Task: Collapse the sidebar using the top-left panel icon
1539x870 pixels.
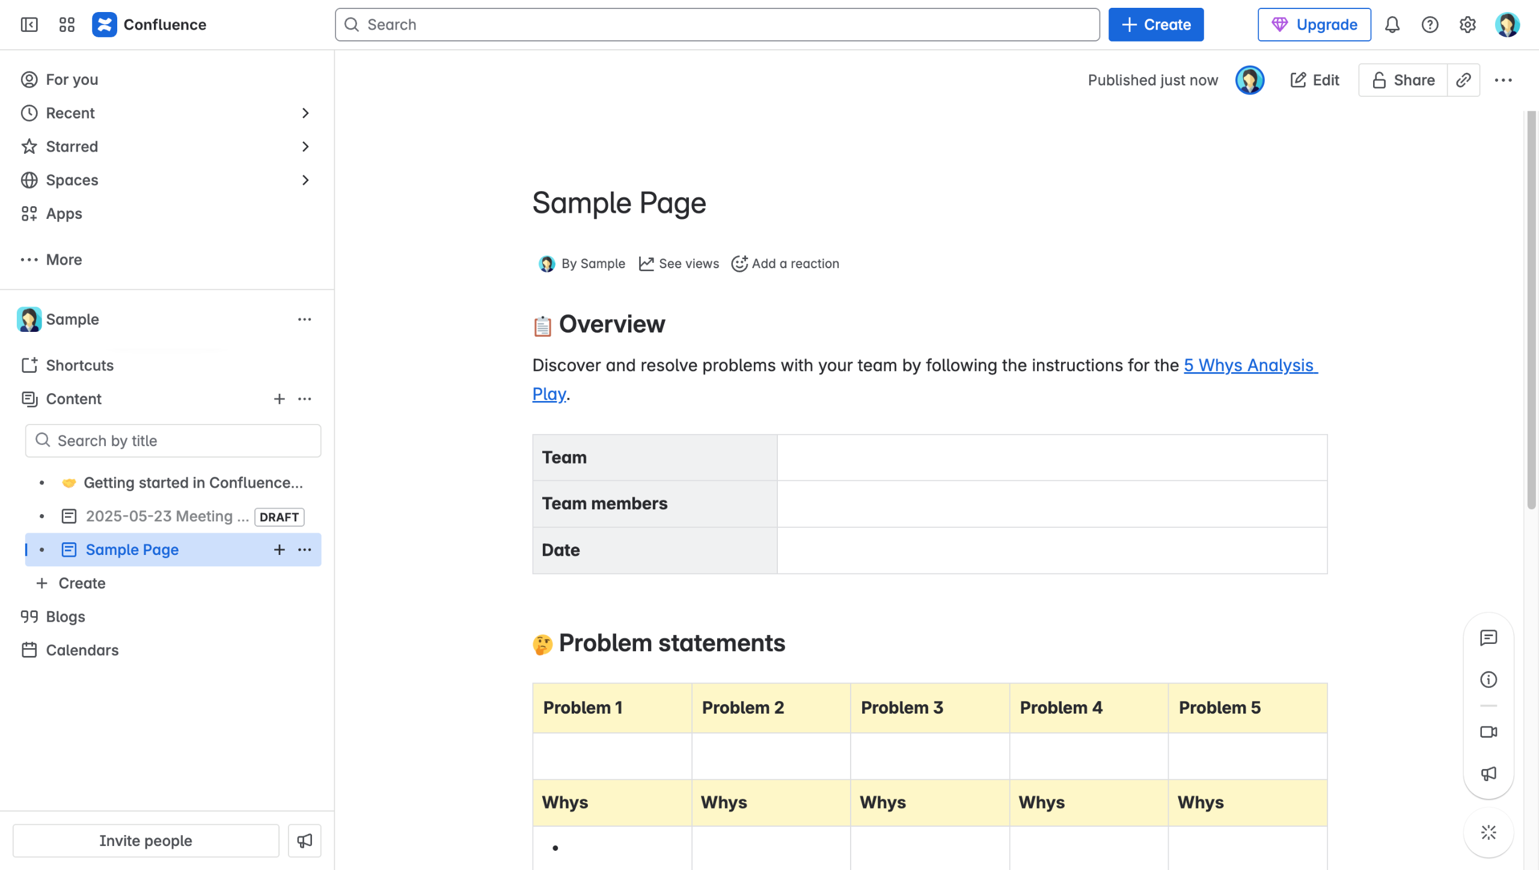Action: 29,25
